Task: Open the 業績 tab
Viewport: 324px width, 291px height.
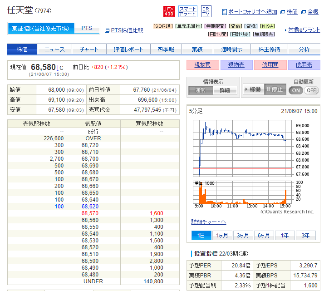Action: (x=197, y=49)
